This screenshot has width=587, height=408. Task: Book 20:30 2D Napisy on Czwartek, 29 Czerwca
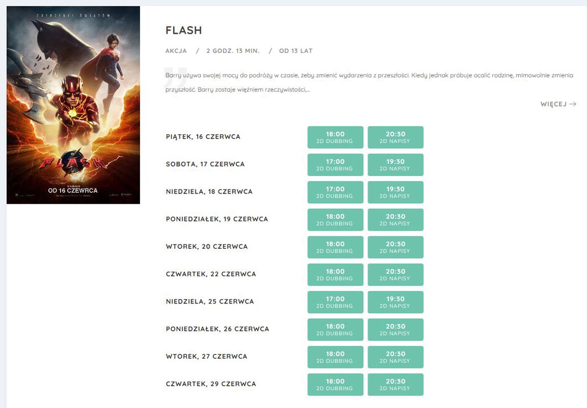[396, 385]
